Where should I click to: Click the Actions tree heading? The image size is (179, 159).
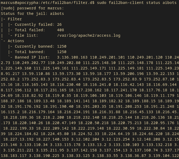coord(16,41)
